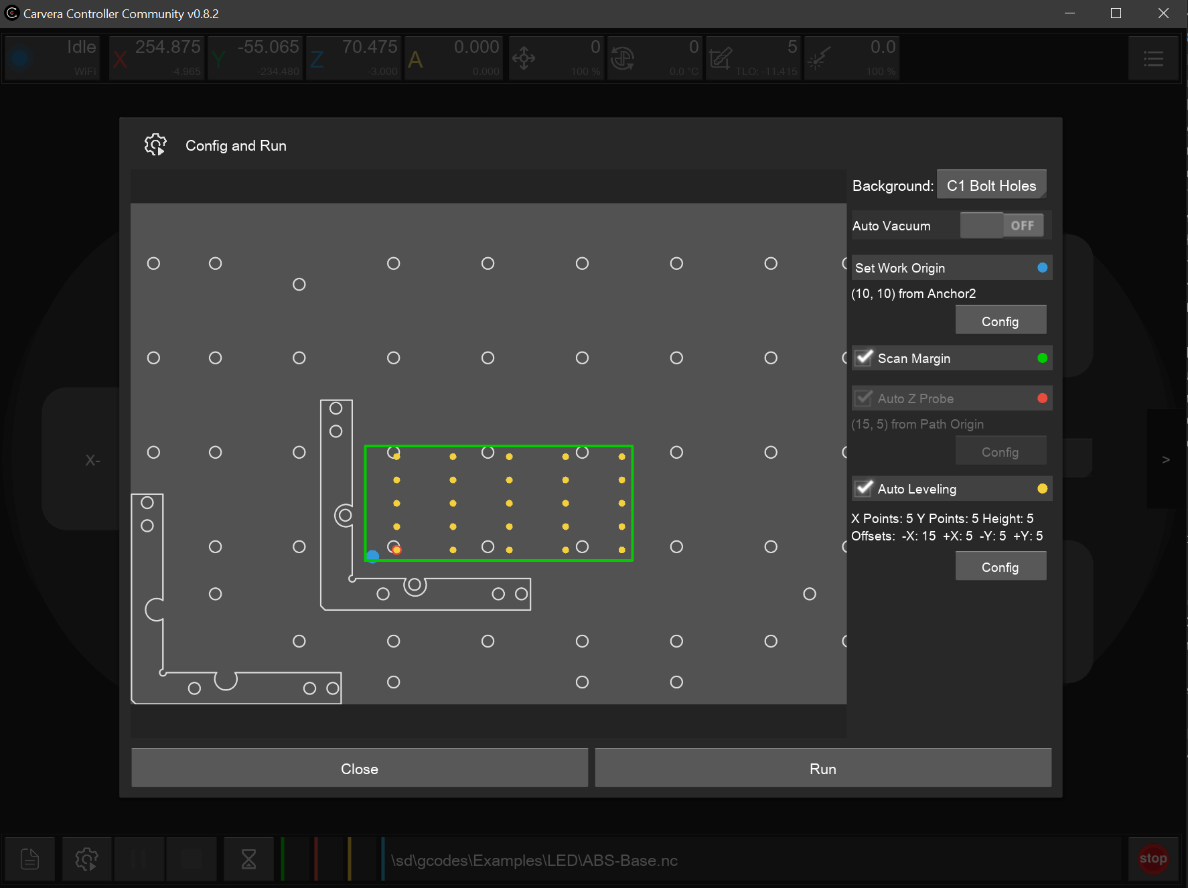1188x888 pixels.
Task: Open the hamburger menu in top bar
Action: coord(1153,59)
